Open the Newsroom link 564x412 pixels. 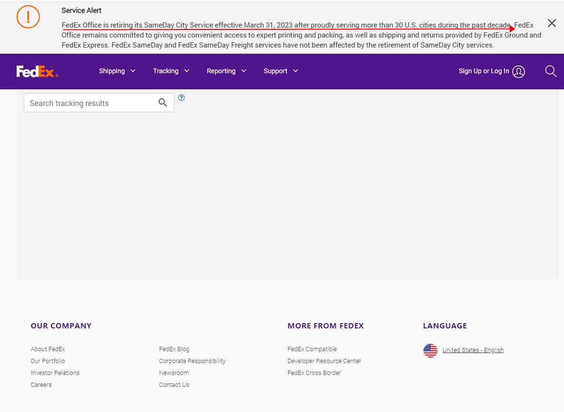pos(174,373)
